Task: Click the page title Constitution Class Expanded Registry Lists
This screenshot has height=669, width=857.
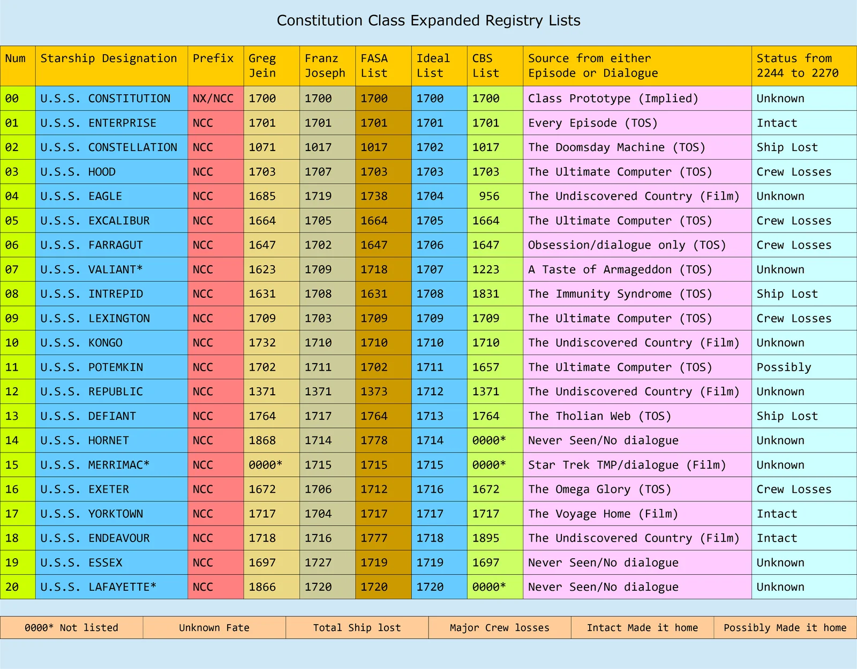Action: 428,20
